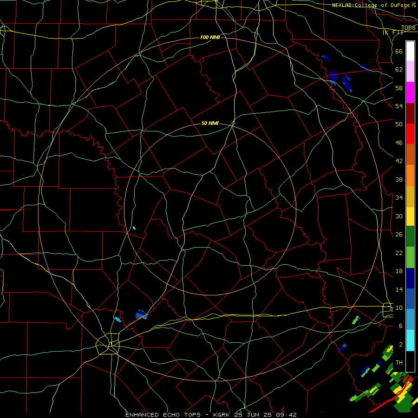Click the white 66 kft legend swatch

[410, 51]
